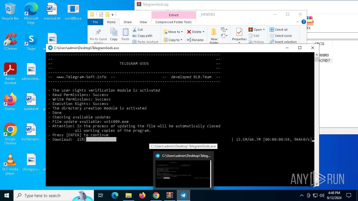
Task: Open Firefox from the taskbar
Action: (142, 195)
